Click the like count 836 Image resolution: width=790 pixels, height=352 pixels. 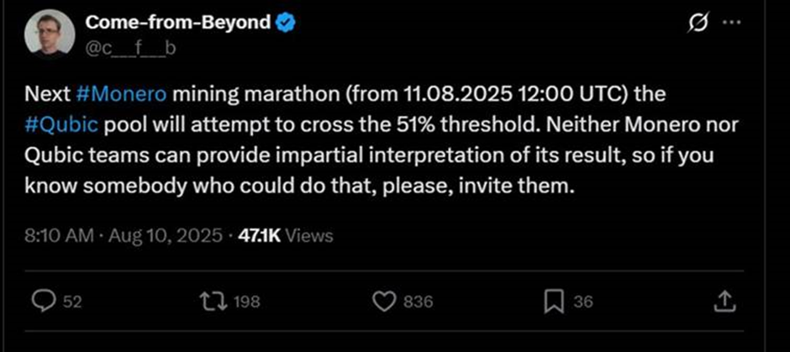pyautogui.click(x=418, y=302)
